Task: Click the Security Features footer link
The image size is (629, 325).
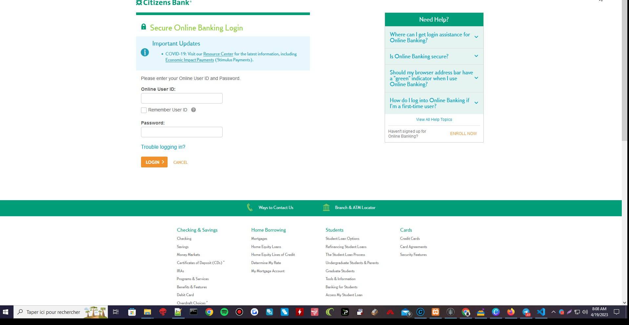Action: pos(413,255)
